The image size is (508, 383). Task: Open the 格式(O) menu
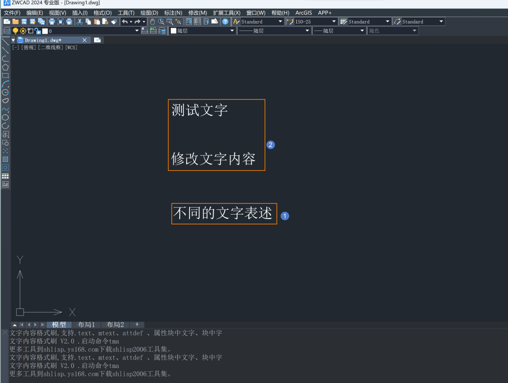pos(103,13)
